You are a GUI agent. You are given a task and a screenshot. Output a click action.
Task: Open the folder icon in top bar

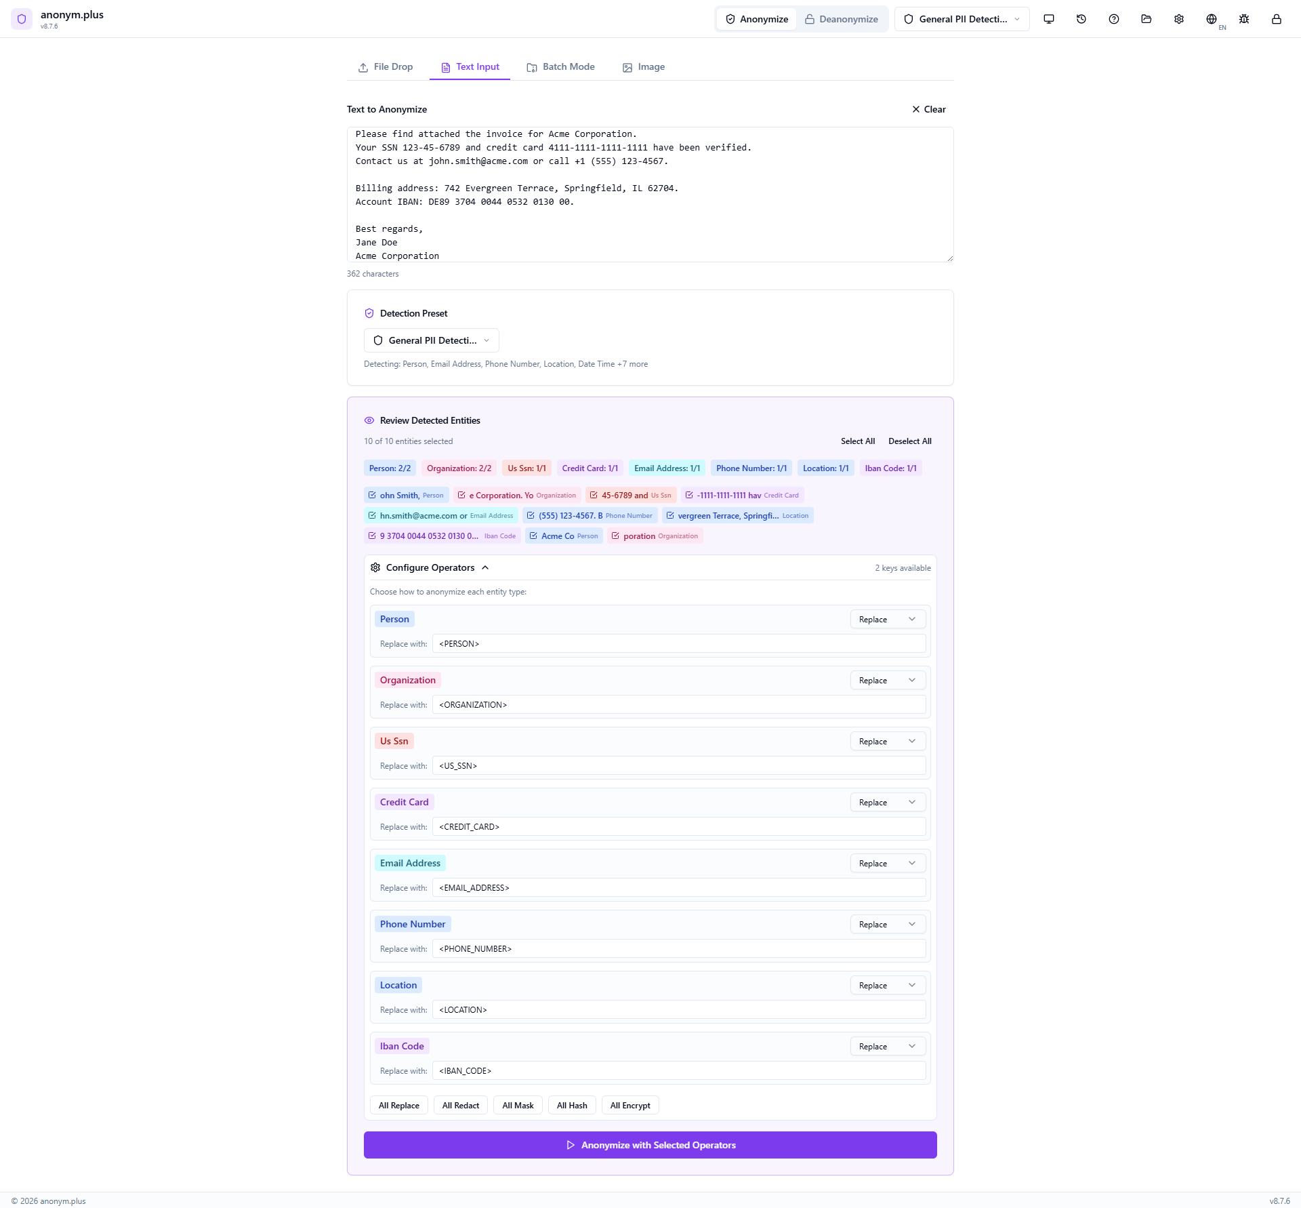pyautogui.click(x=1146, y=19)
